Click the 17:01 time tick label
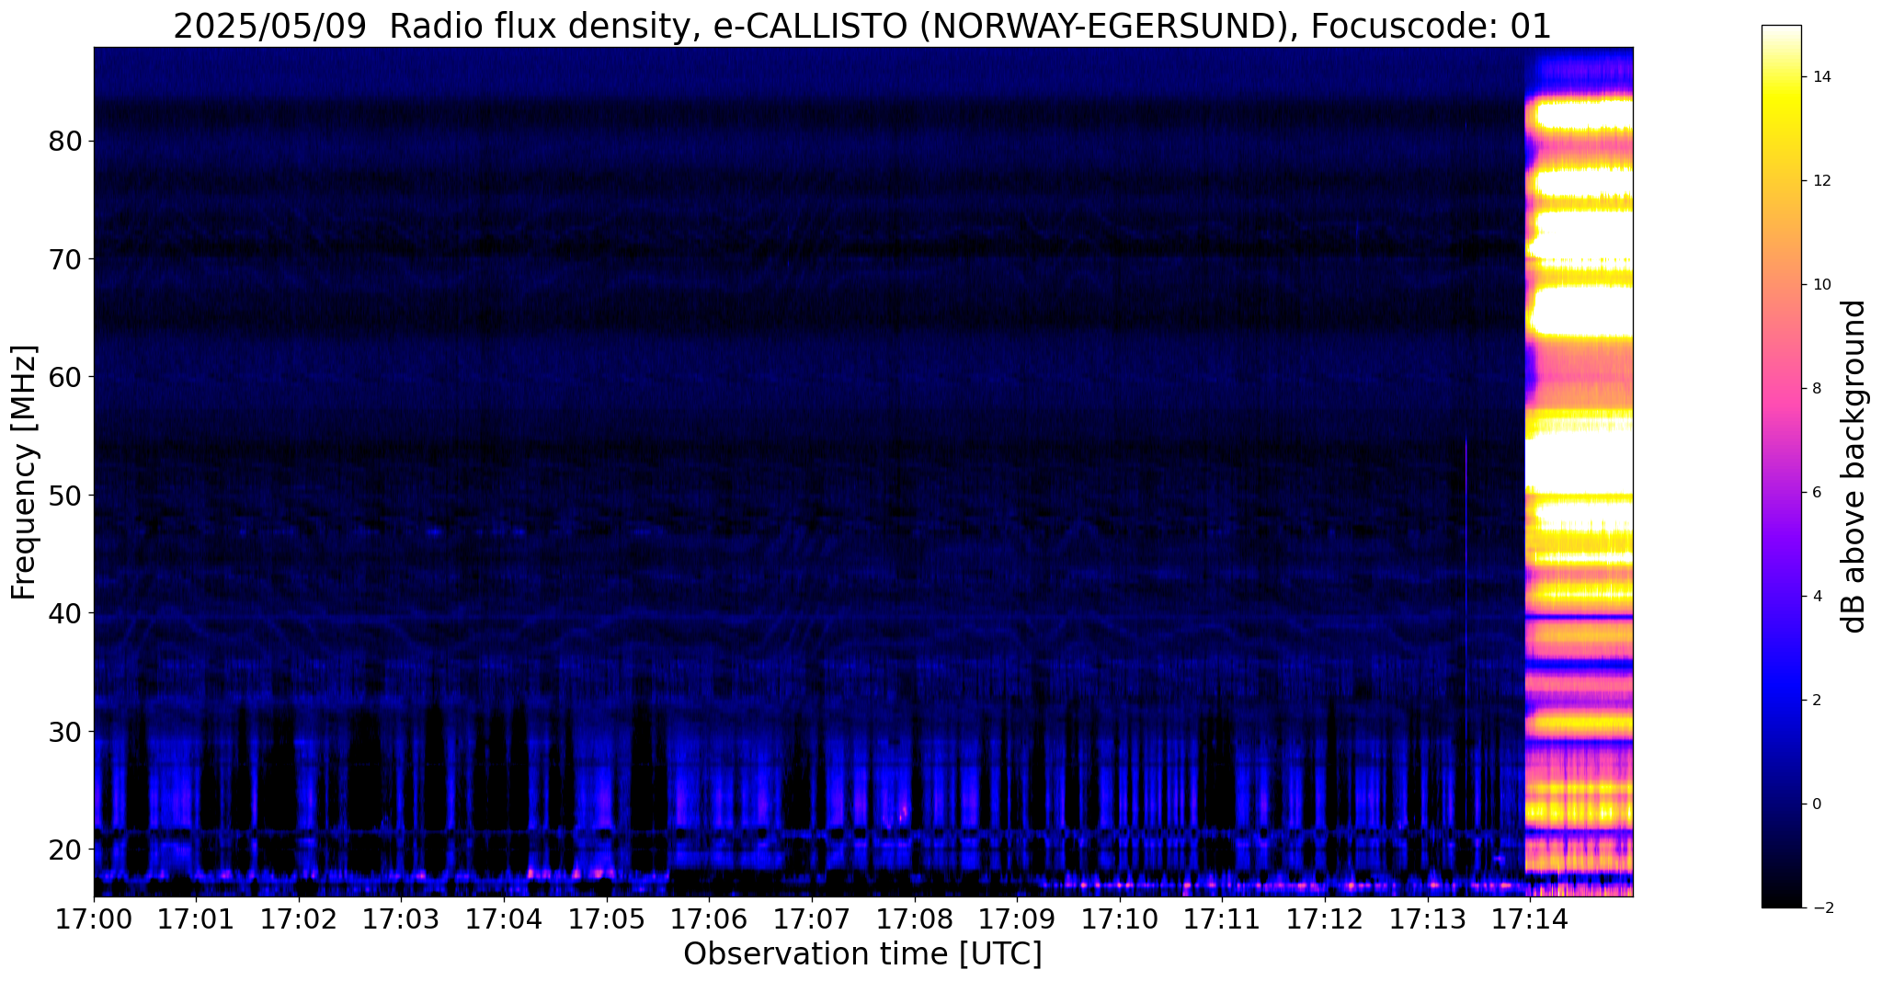 click(x=196, y=918)
